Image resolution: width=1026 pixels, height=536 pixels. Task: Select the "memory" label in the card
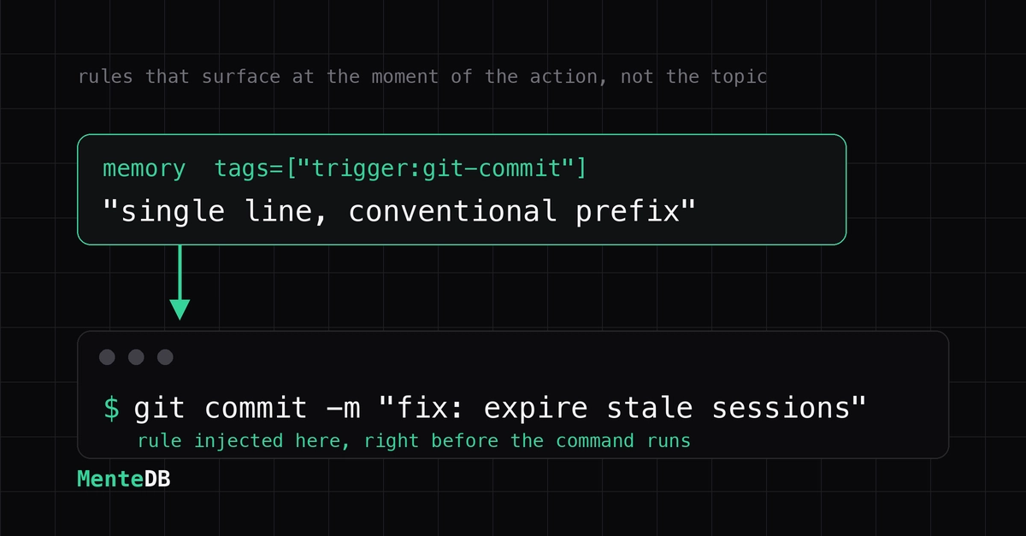(144, 168)
